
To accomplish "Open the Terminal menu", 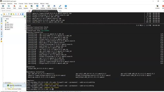I will point(3,4).
